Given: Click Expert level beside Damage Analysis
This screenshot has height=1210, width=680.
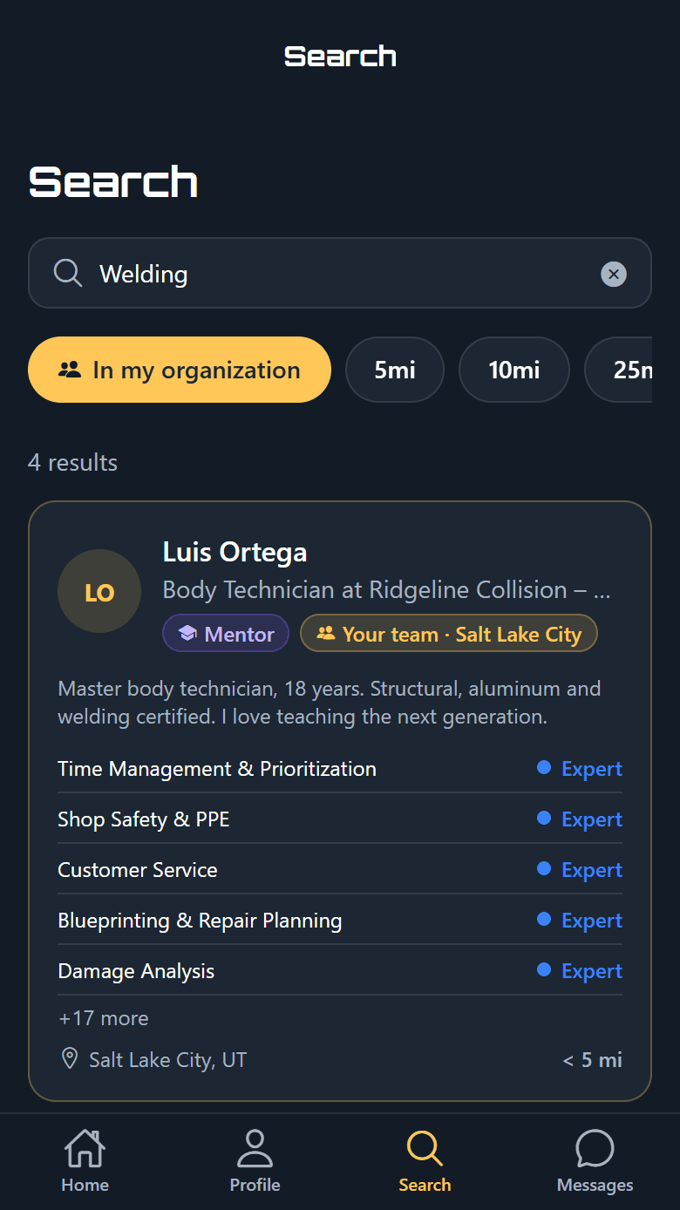Looking at the screenshot, I should 580,971.
